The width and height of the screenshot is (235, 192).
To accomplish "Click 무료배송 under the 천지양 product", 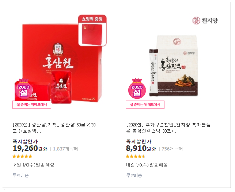I will pos(134,175).
